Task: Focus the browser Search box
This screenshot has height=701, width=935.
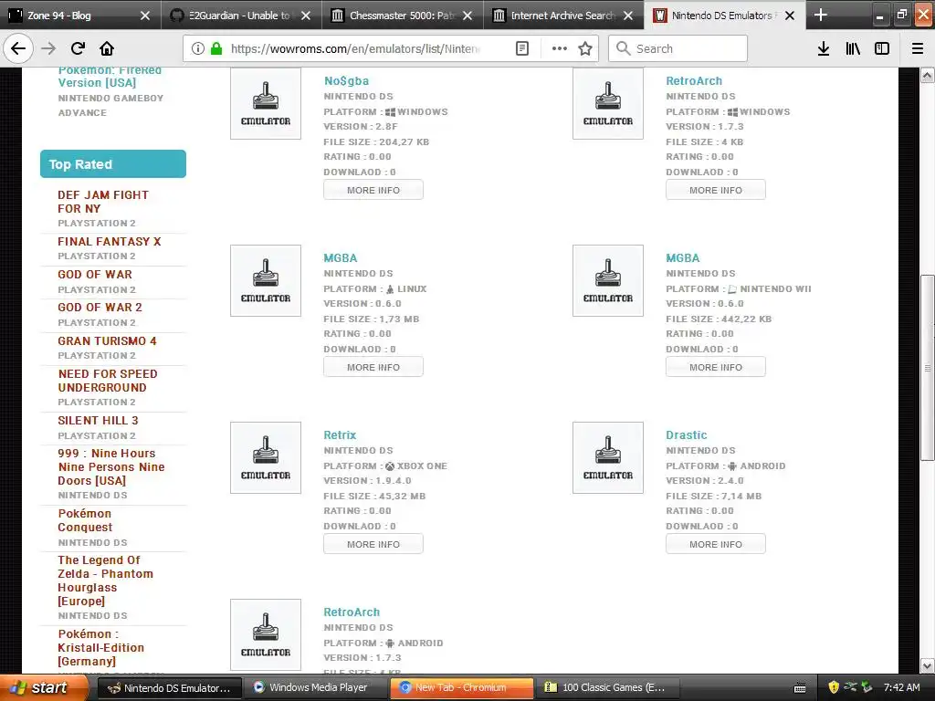Action: (x=678, y=48)
